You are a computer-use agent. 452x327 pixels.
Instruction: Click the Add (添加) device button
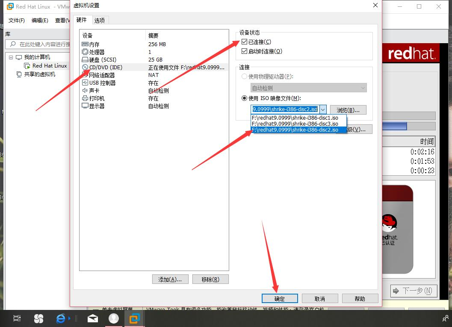click(x=170, y=280)
